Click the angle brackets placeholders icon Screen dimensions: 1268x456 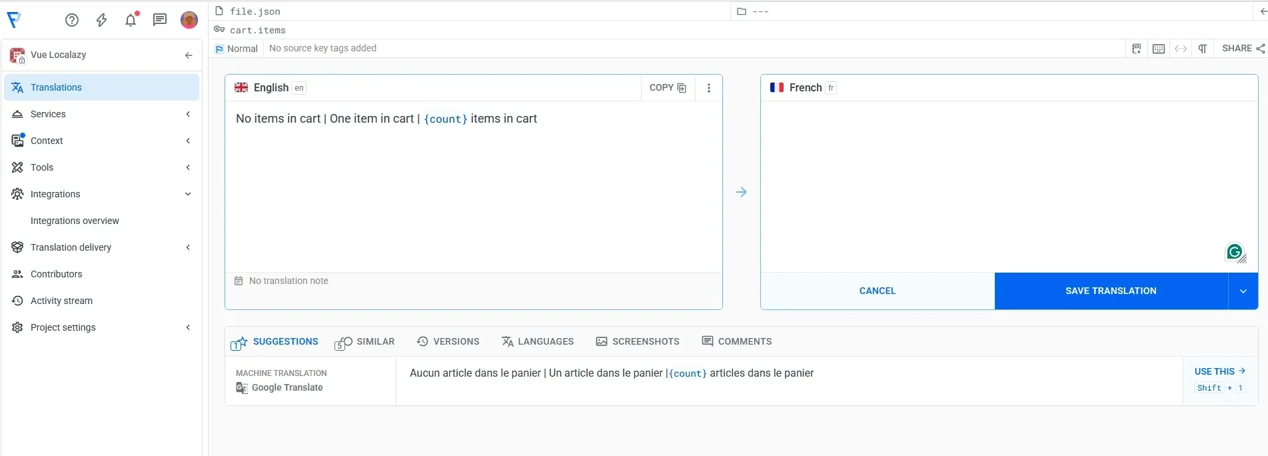point(1181,49)
